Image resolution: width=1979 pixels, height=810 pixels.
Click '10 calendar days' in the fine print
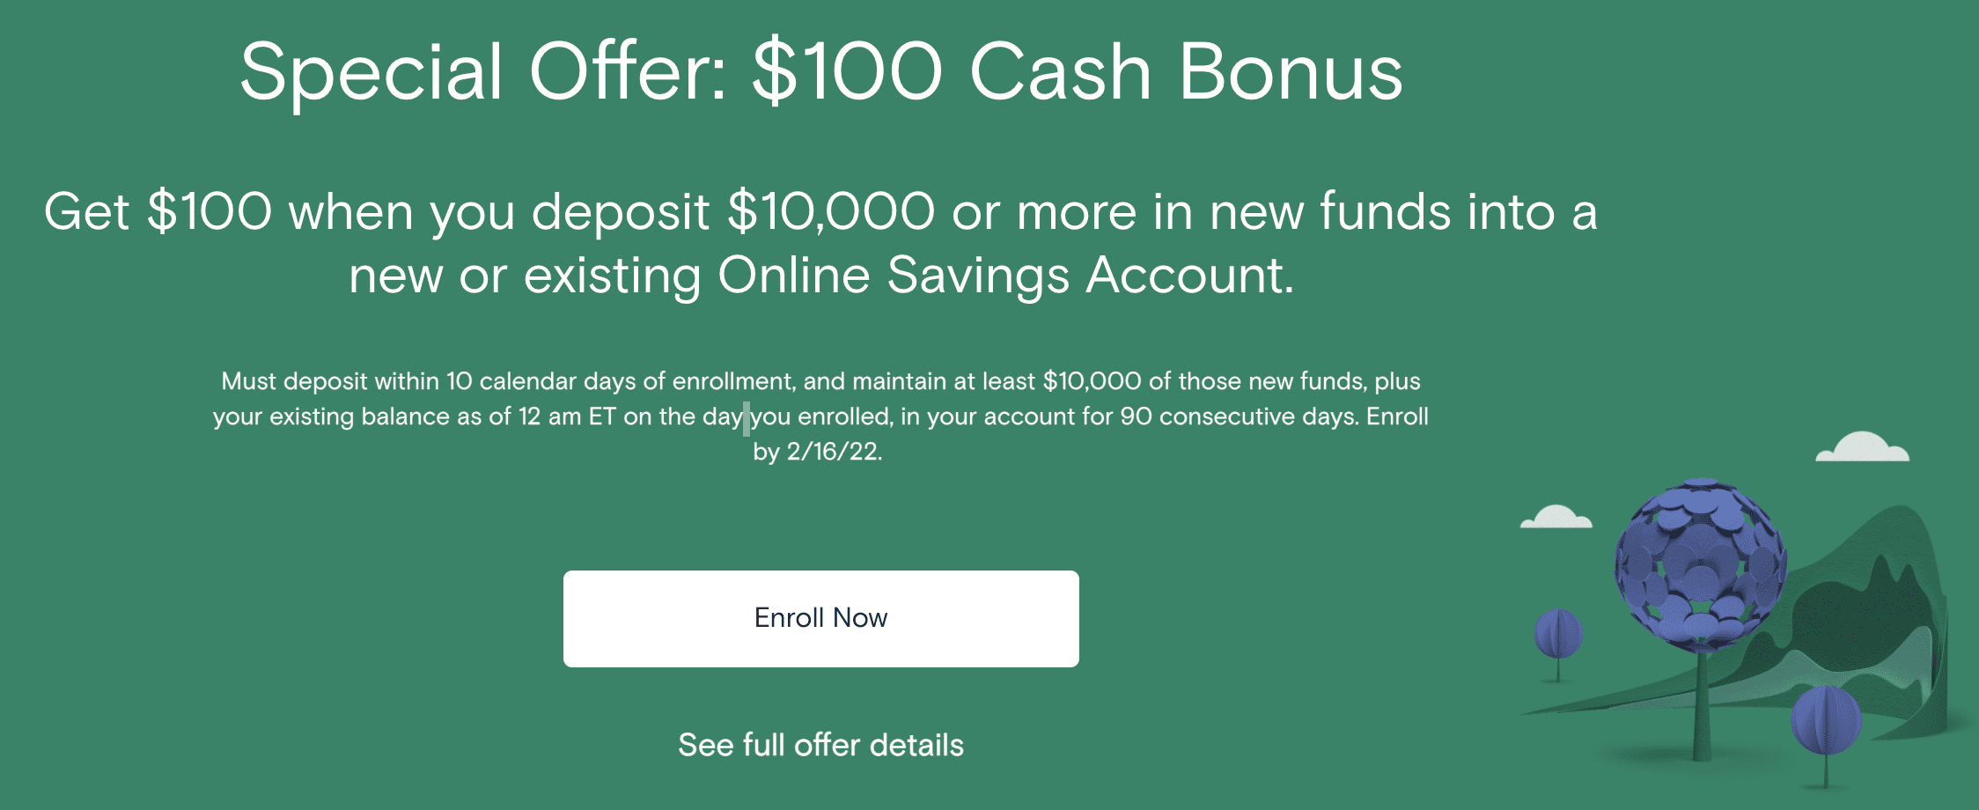541,381
